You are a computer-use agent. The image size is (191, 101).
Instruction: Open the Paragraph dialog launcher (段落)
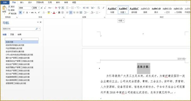coord(105,17)
